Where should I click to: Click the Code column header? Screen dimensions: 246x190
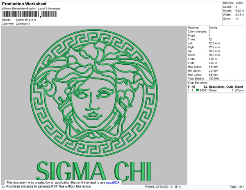(230, 87)
